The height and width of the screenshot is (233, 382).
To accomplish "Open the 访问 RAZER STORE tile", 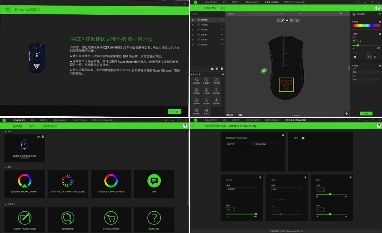I will tap(111, 220).
